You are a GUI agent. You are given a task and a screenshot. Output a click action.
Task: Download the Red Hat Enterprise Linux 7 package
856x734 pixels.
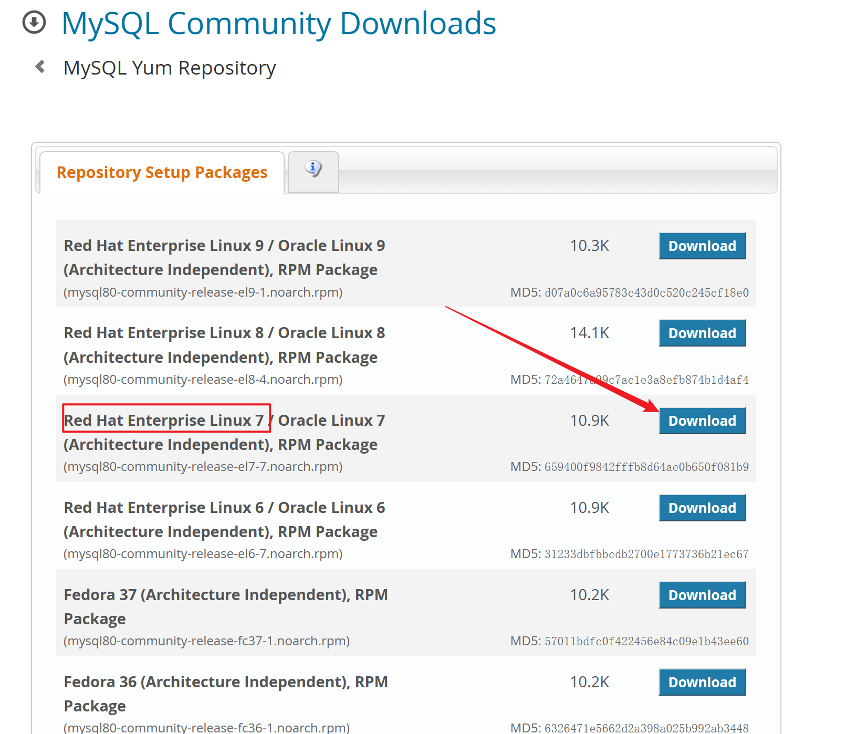[702, 421]
